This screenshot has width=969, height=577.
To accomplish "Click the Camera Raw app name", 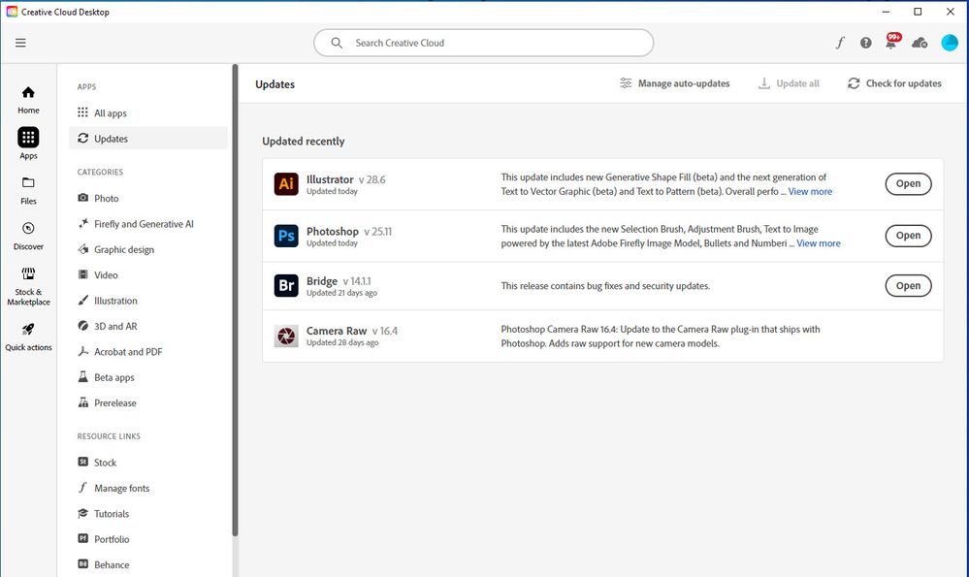I will click(337, 331).
